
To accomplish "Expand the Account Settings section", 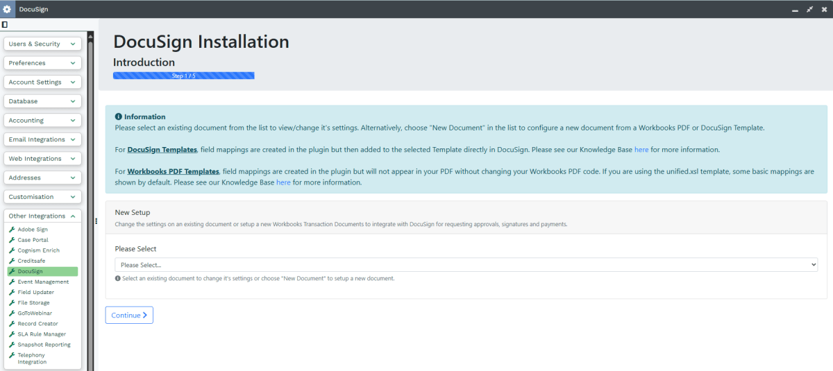I will point(42,82).
